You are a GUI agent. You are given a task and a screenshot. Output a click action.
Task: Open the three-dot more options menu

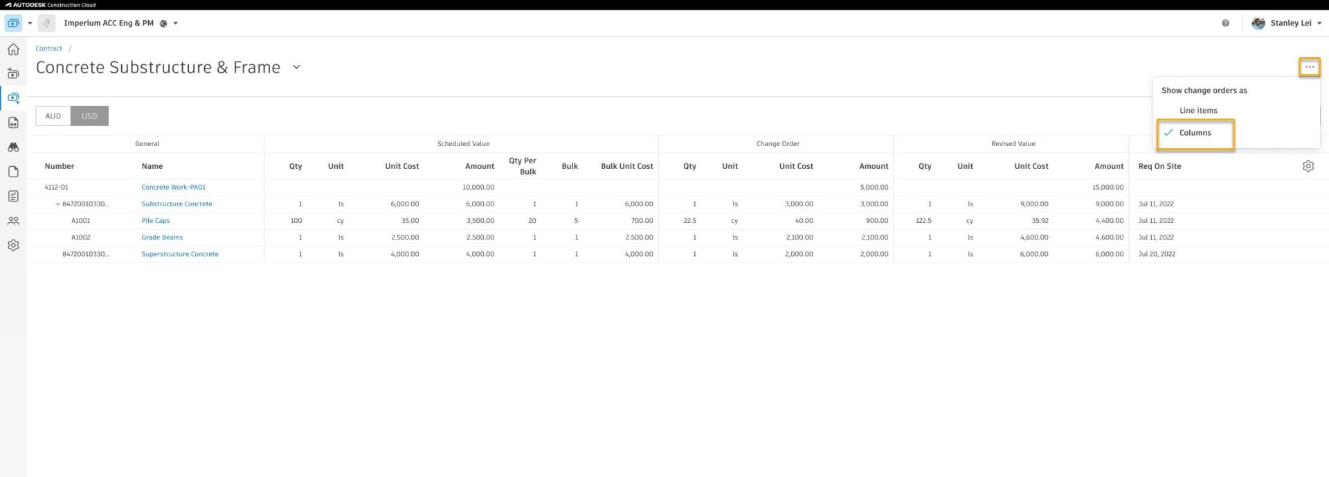[1309, 67]
